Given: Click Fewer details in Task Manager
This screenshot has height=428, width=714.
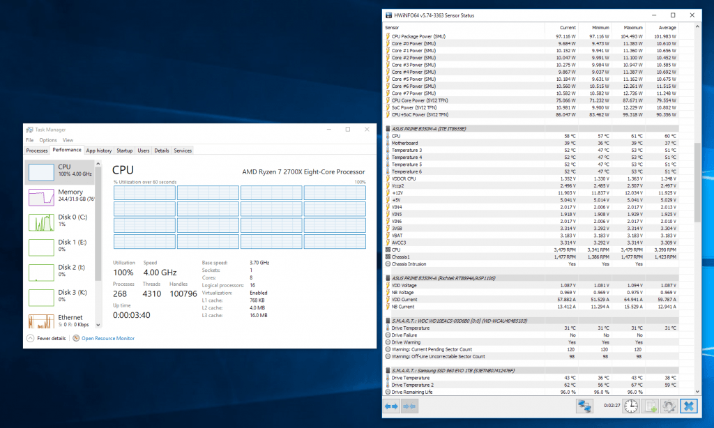Looking at the screenshot, I should [52, 338].
